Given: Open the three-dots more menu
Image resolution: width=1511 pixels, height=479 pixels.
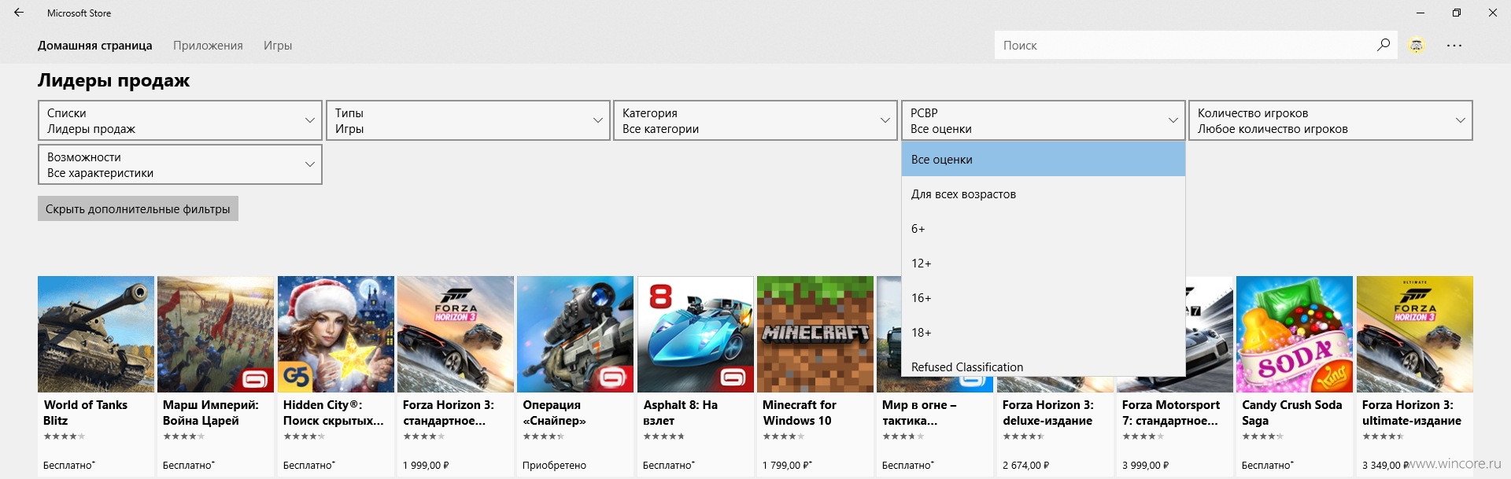Looking at the screenshot, I should point(1454,46).
